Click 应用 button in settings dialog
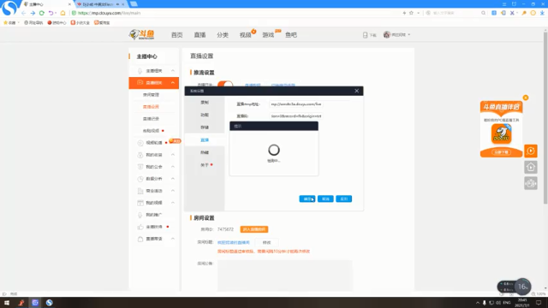The image size is (548, 308). tap(344, 198)
